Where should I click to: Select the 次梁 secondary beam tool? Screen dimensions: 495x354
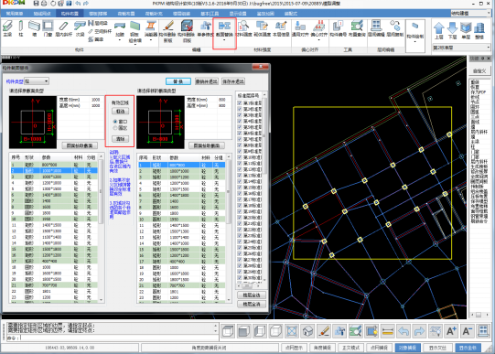click(x=80, y=28)
